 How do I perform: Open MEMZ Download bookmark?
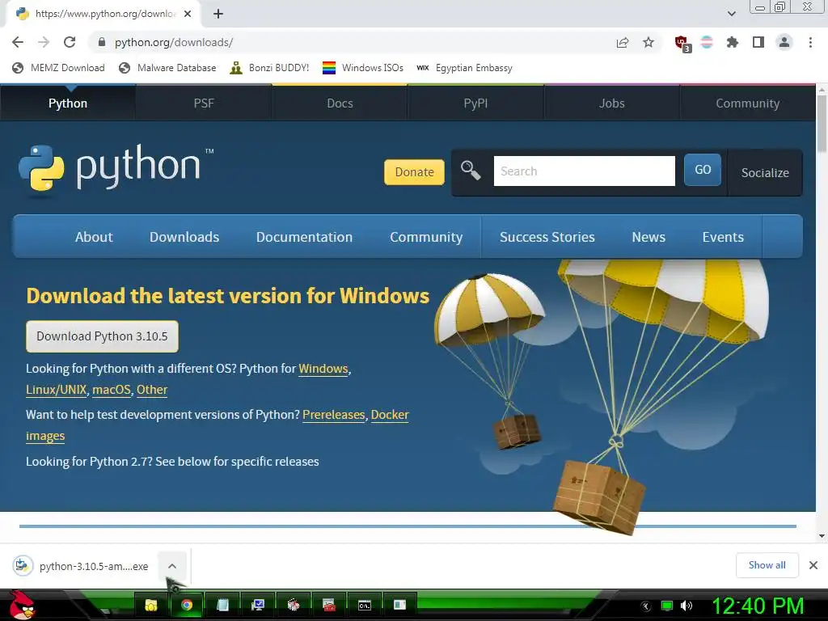(x=58, y=68)
